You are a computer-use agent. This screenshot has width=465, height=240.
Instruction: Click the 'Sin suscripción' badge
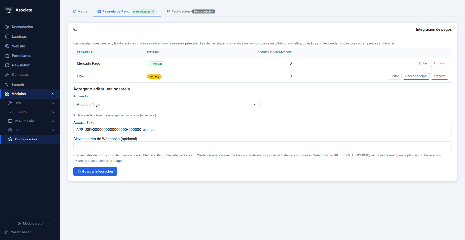pyautogui.click(x=203, y=11)
